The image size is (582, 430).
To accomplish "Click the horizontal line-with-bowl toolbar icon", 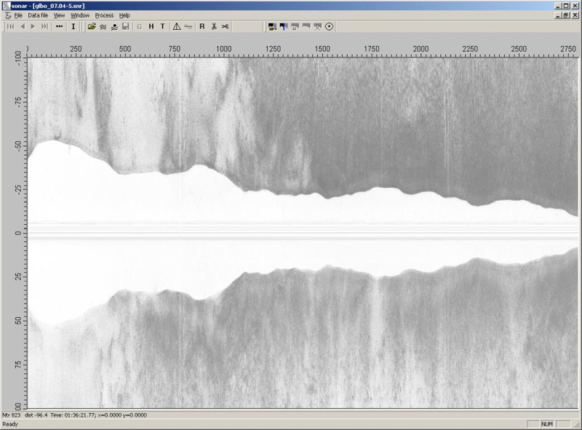I will (x=188, y=26).
